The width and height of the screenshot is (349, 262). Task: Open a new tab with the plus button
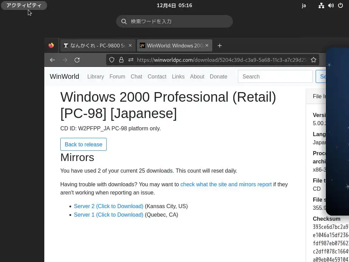[x=220, y=45]
